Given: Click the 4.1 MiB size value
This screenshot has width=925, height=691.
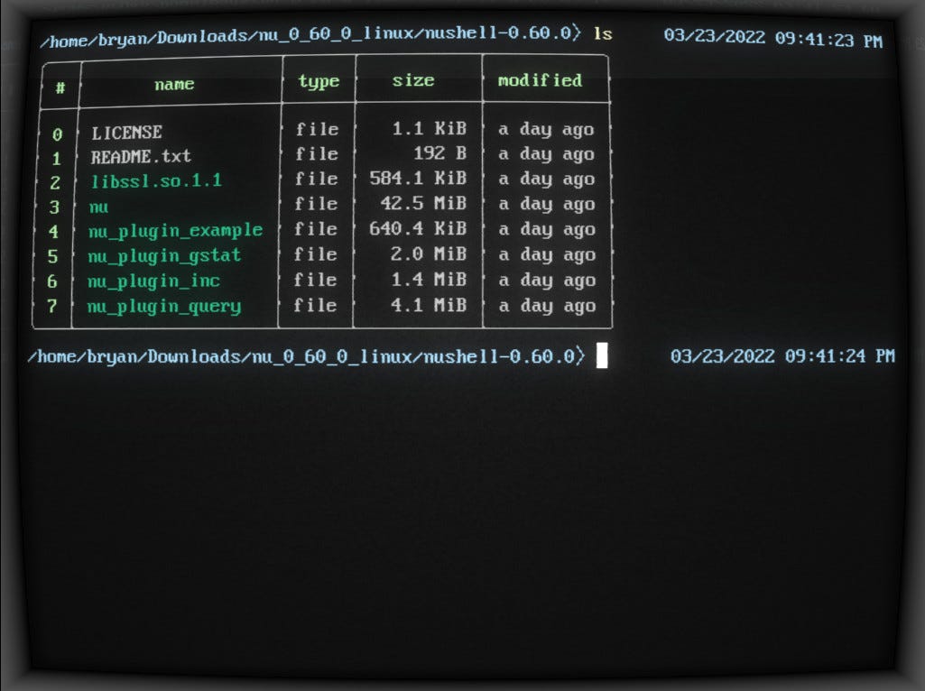Looking at the screenshot, I should click(x=429, y=306).
